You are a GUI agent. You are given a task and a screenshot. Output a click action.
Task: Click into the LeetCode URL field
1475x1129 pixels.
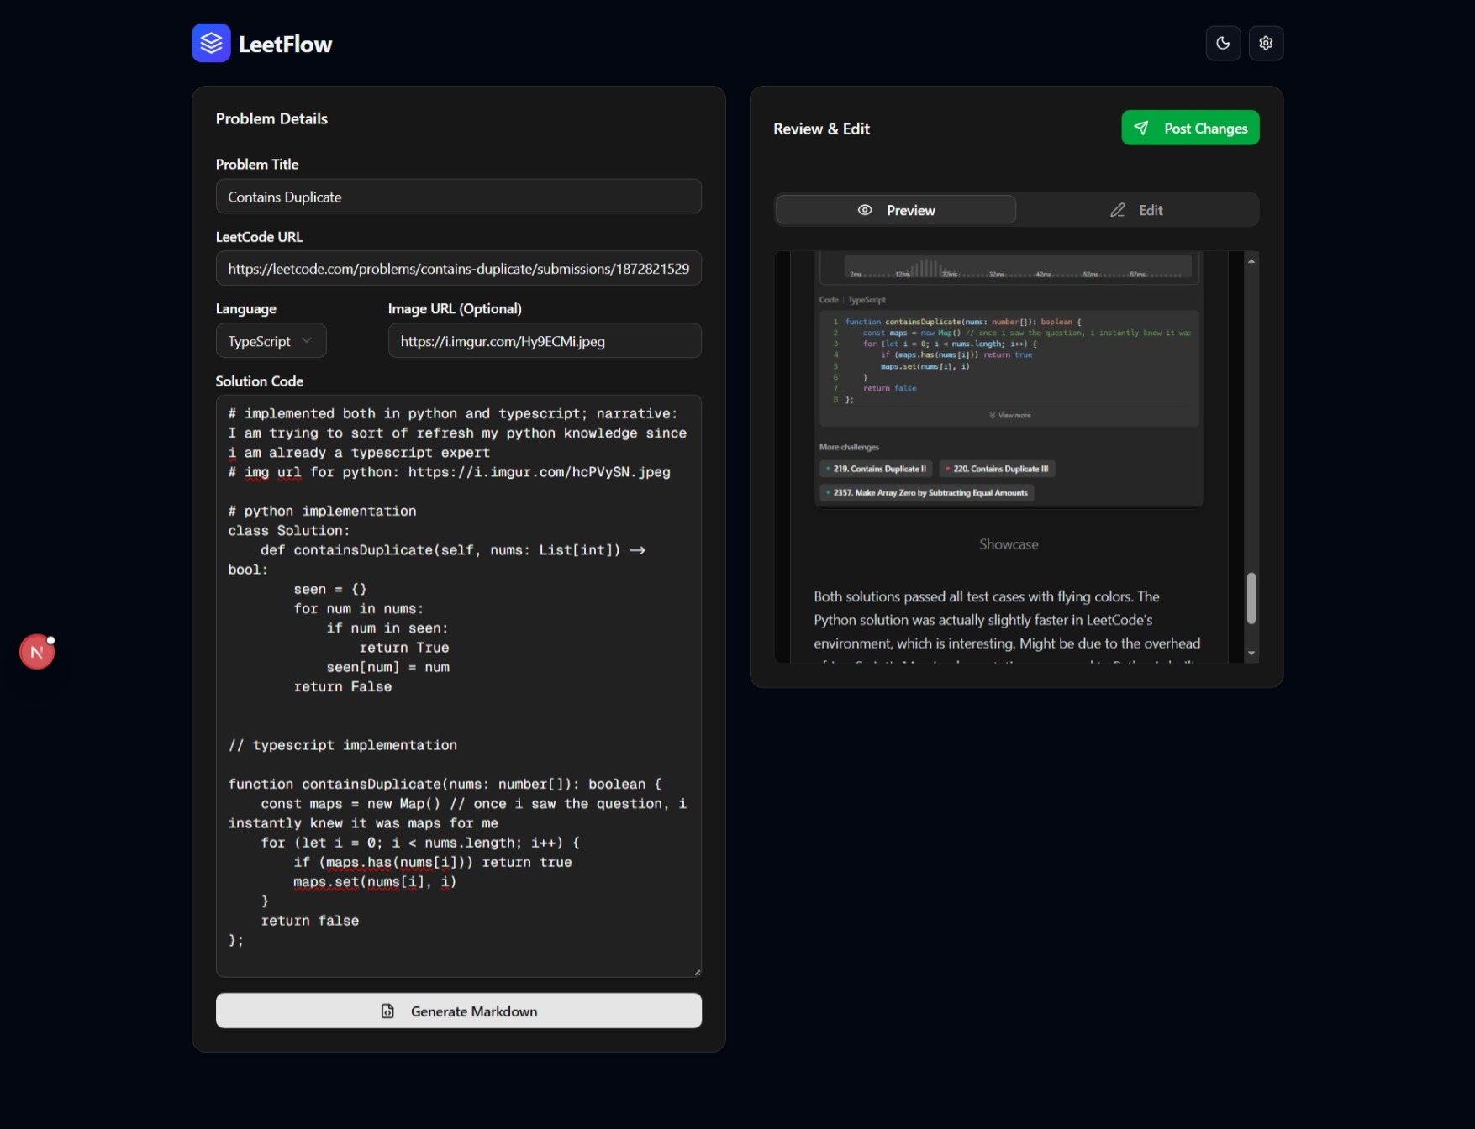(x=458, y=269)
